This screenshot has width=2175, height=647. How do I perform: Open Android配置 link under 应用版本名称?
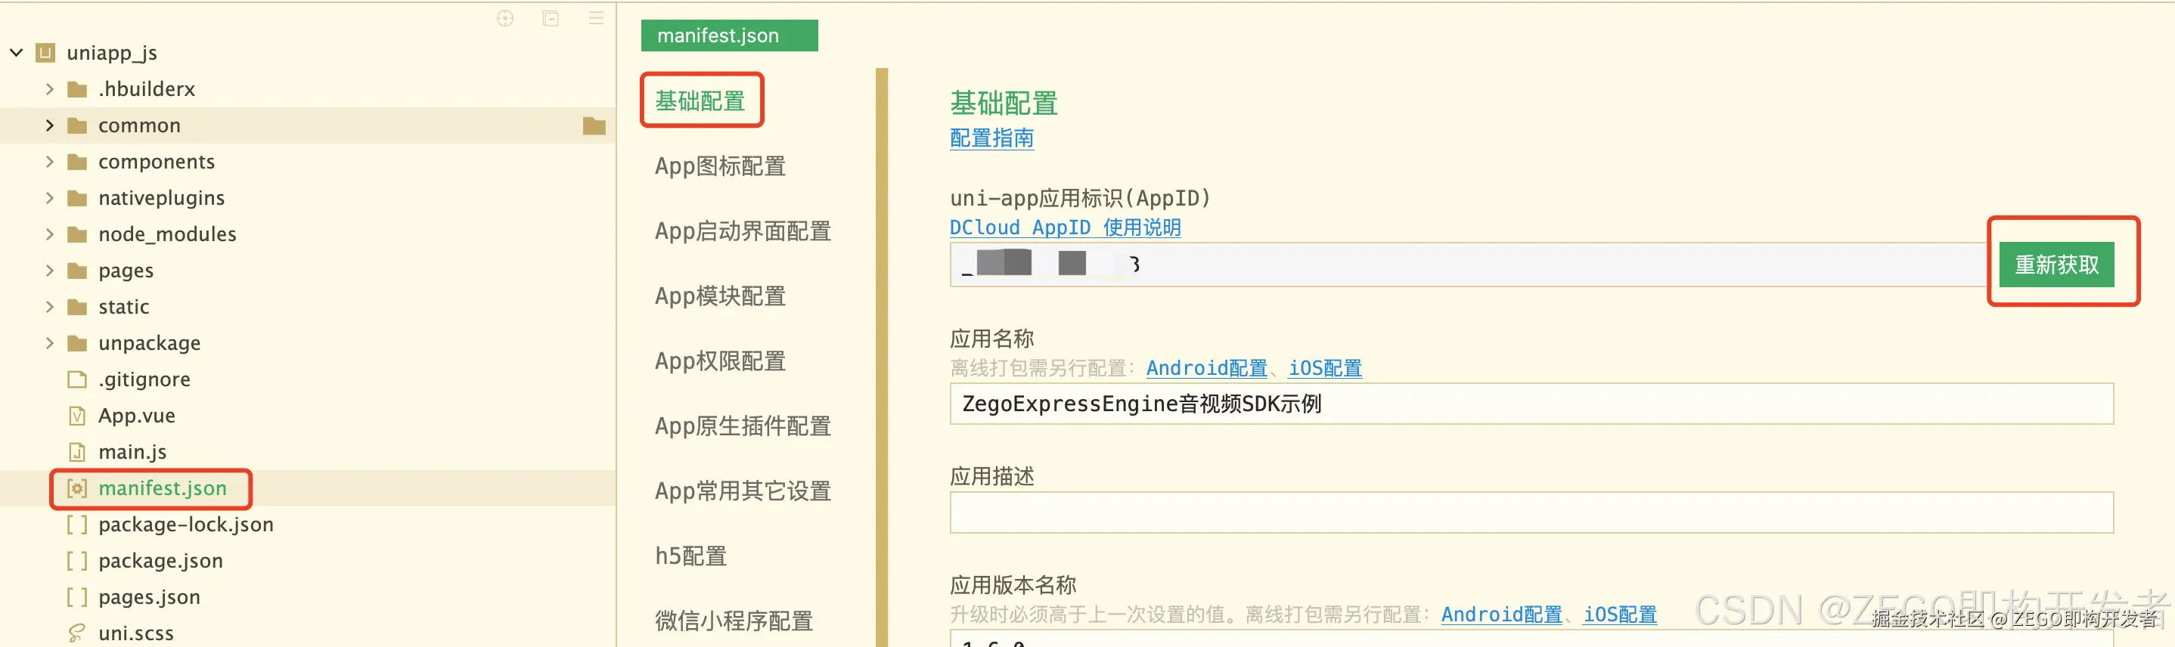click(1501, 615)
